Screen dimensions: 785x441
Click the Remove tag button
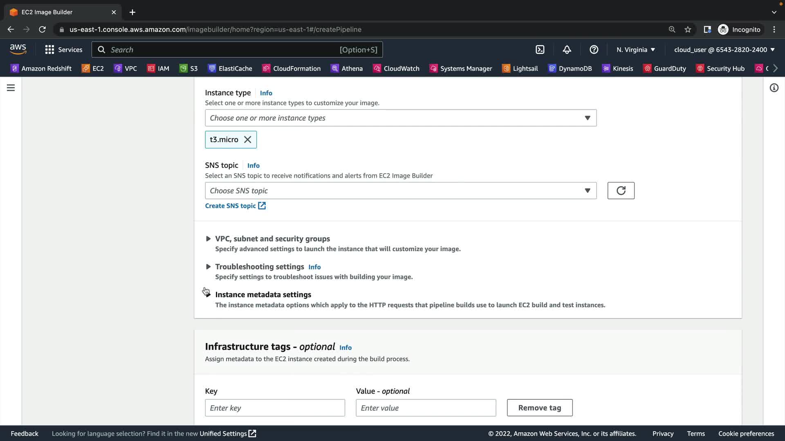pyautogui.click(x=539, y=408)
